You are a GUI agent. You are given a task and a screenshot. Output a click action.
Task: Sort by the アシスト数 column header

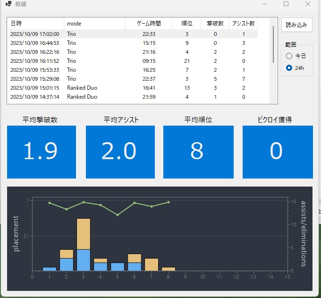(244, 24)
